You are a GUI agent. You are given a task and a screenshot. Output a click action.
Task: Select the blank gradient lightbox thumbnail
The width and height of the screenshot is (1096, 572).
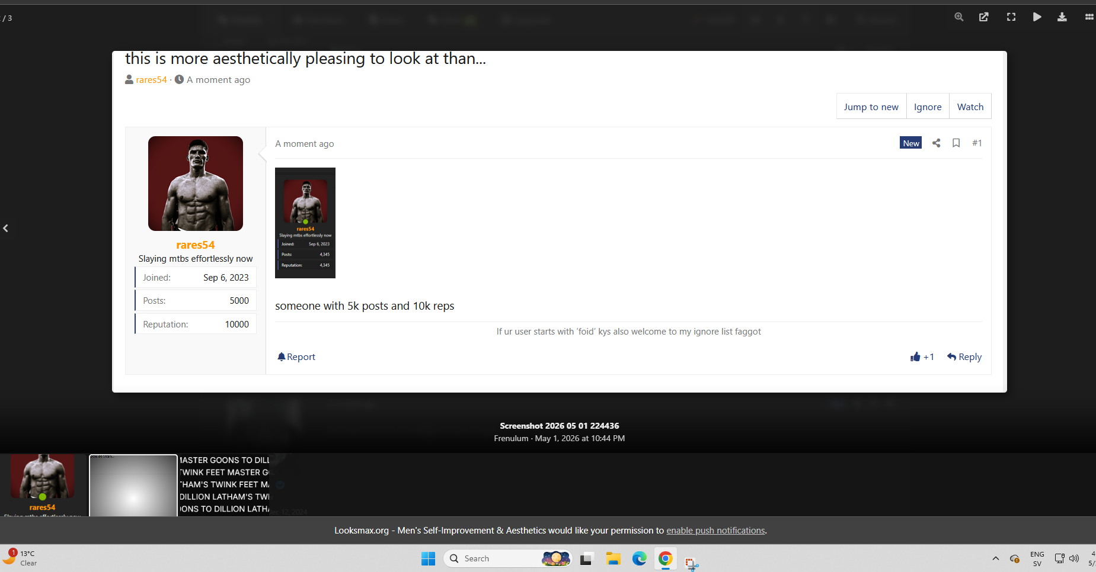pyautogui.click(x=133, y=486)
